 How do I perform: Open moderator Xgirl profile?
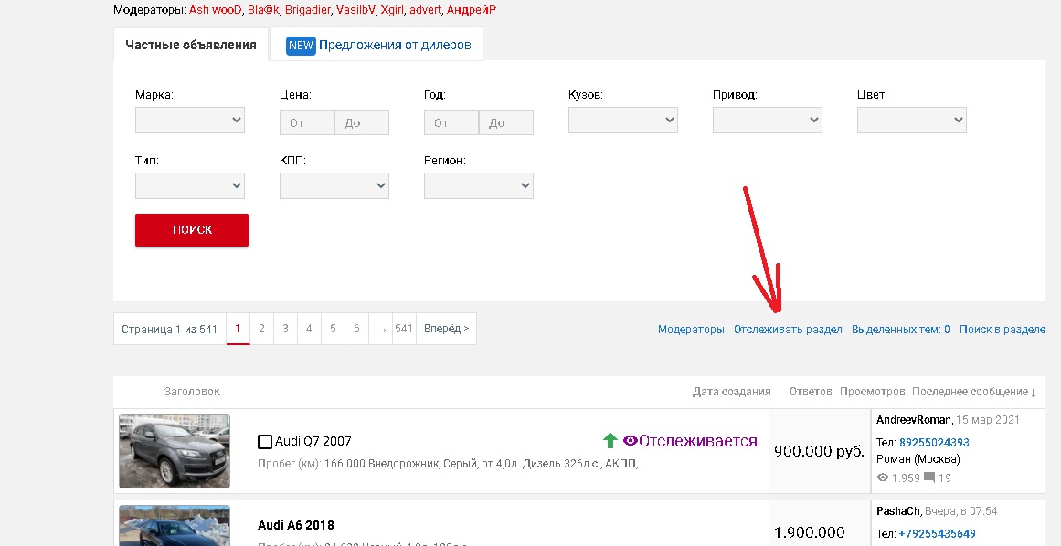[x=392, y=10]
